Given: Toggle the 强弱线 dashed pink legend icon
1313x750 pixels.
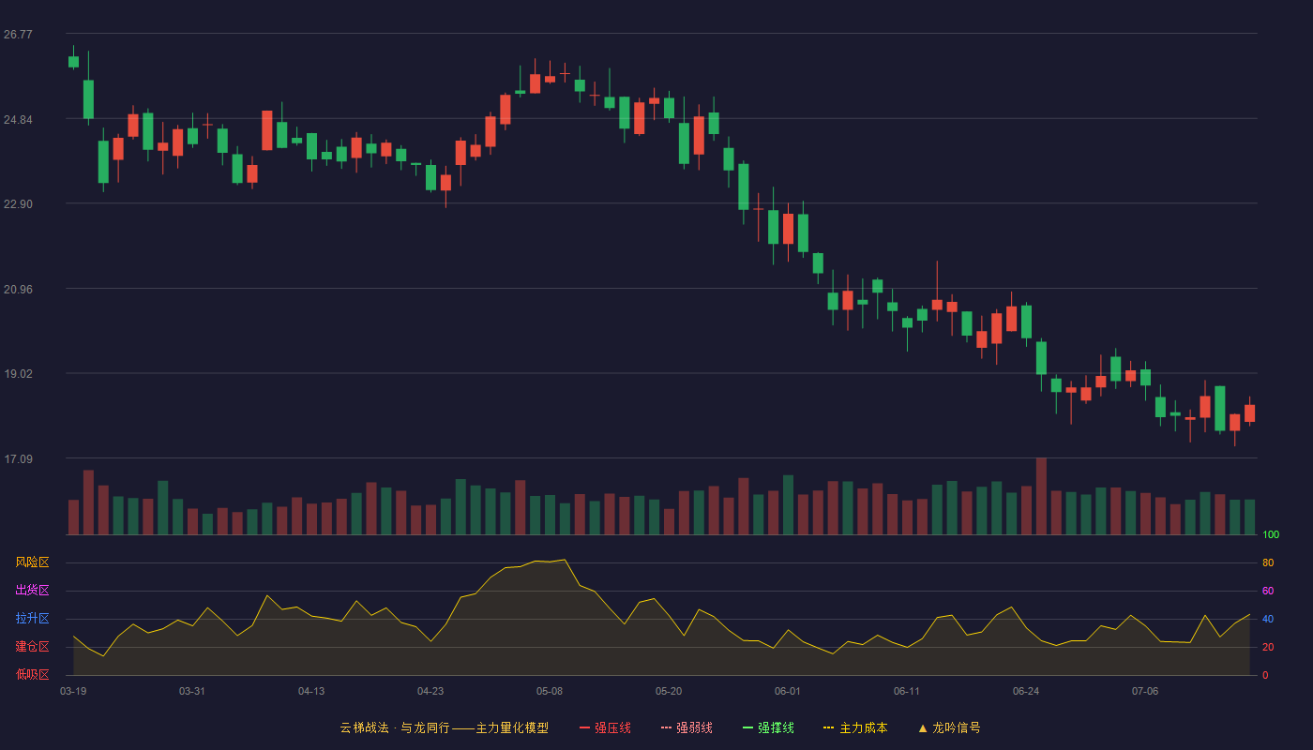Looking at the screenshot, I should point(666,727).
